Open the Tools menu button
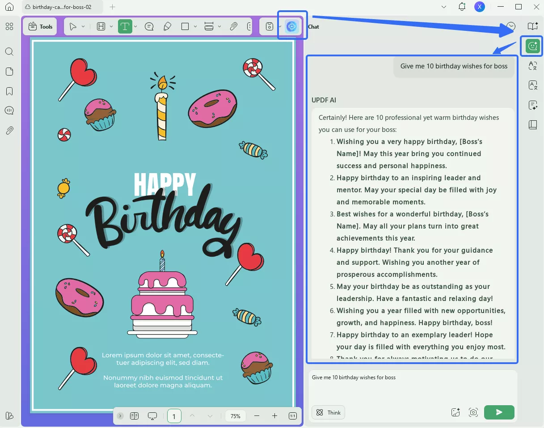544x428 pixels. tap(40, 26)
